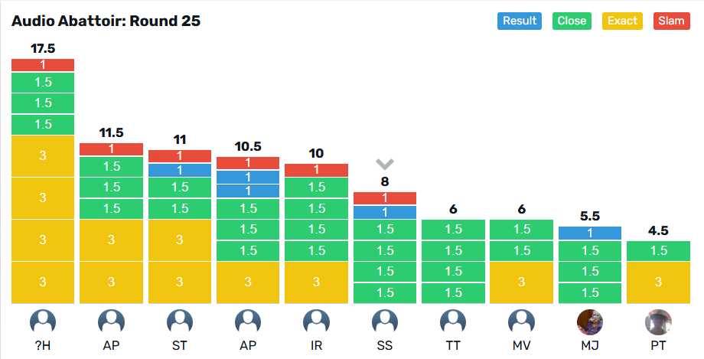The image size is (704, 359).
Task: Click the 17.5 total score label
Action: coord(43,49)
